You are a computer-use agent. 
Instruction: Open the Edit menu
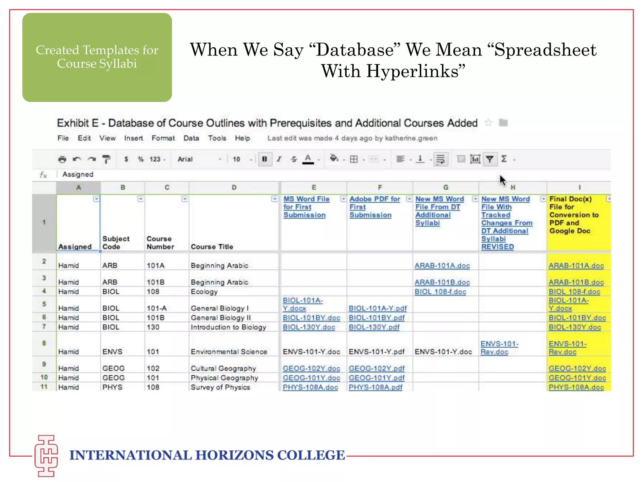(x=84, y=138)
